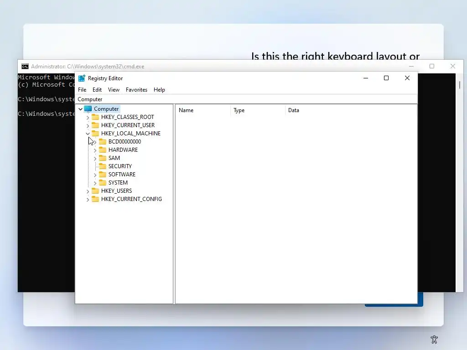This screenshot has width=467, height=350.
Task: Select the HKEY_LOCAL_MACHINE key label
Action: (131, 134)
